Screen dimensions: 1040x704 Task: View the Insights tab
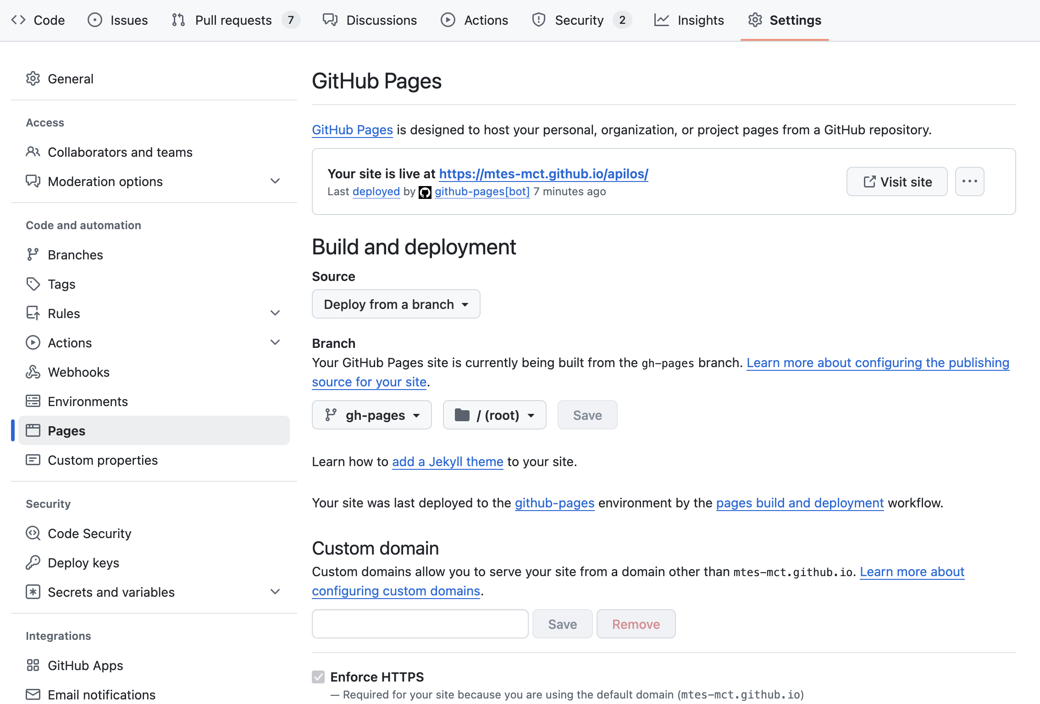tap(689, 20)
